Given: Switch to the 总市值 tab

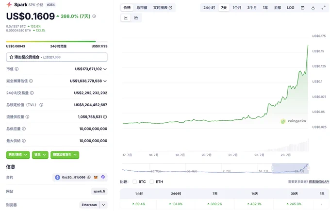Looking at the screenshot, I should (x=142, y=8).
